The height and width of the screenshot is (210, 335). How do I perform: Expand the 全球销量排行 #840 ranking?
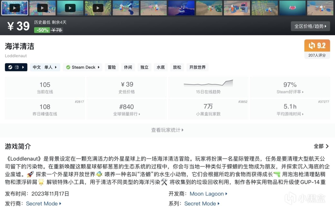point(126,109)
